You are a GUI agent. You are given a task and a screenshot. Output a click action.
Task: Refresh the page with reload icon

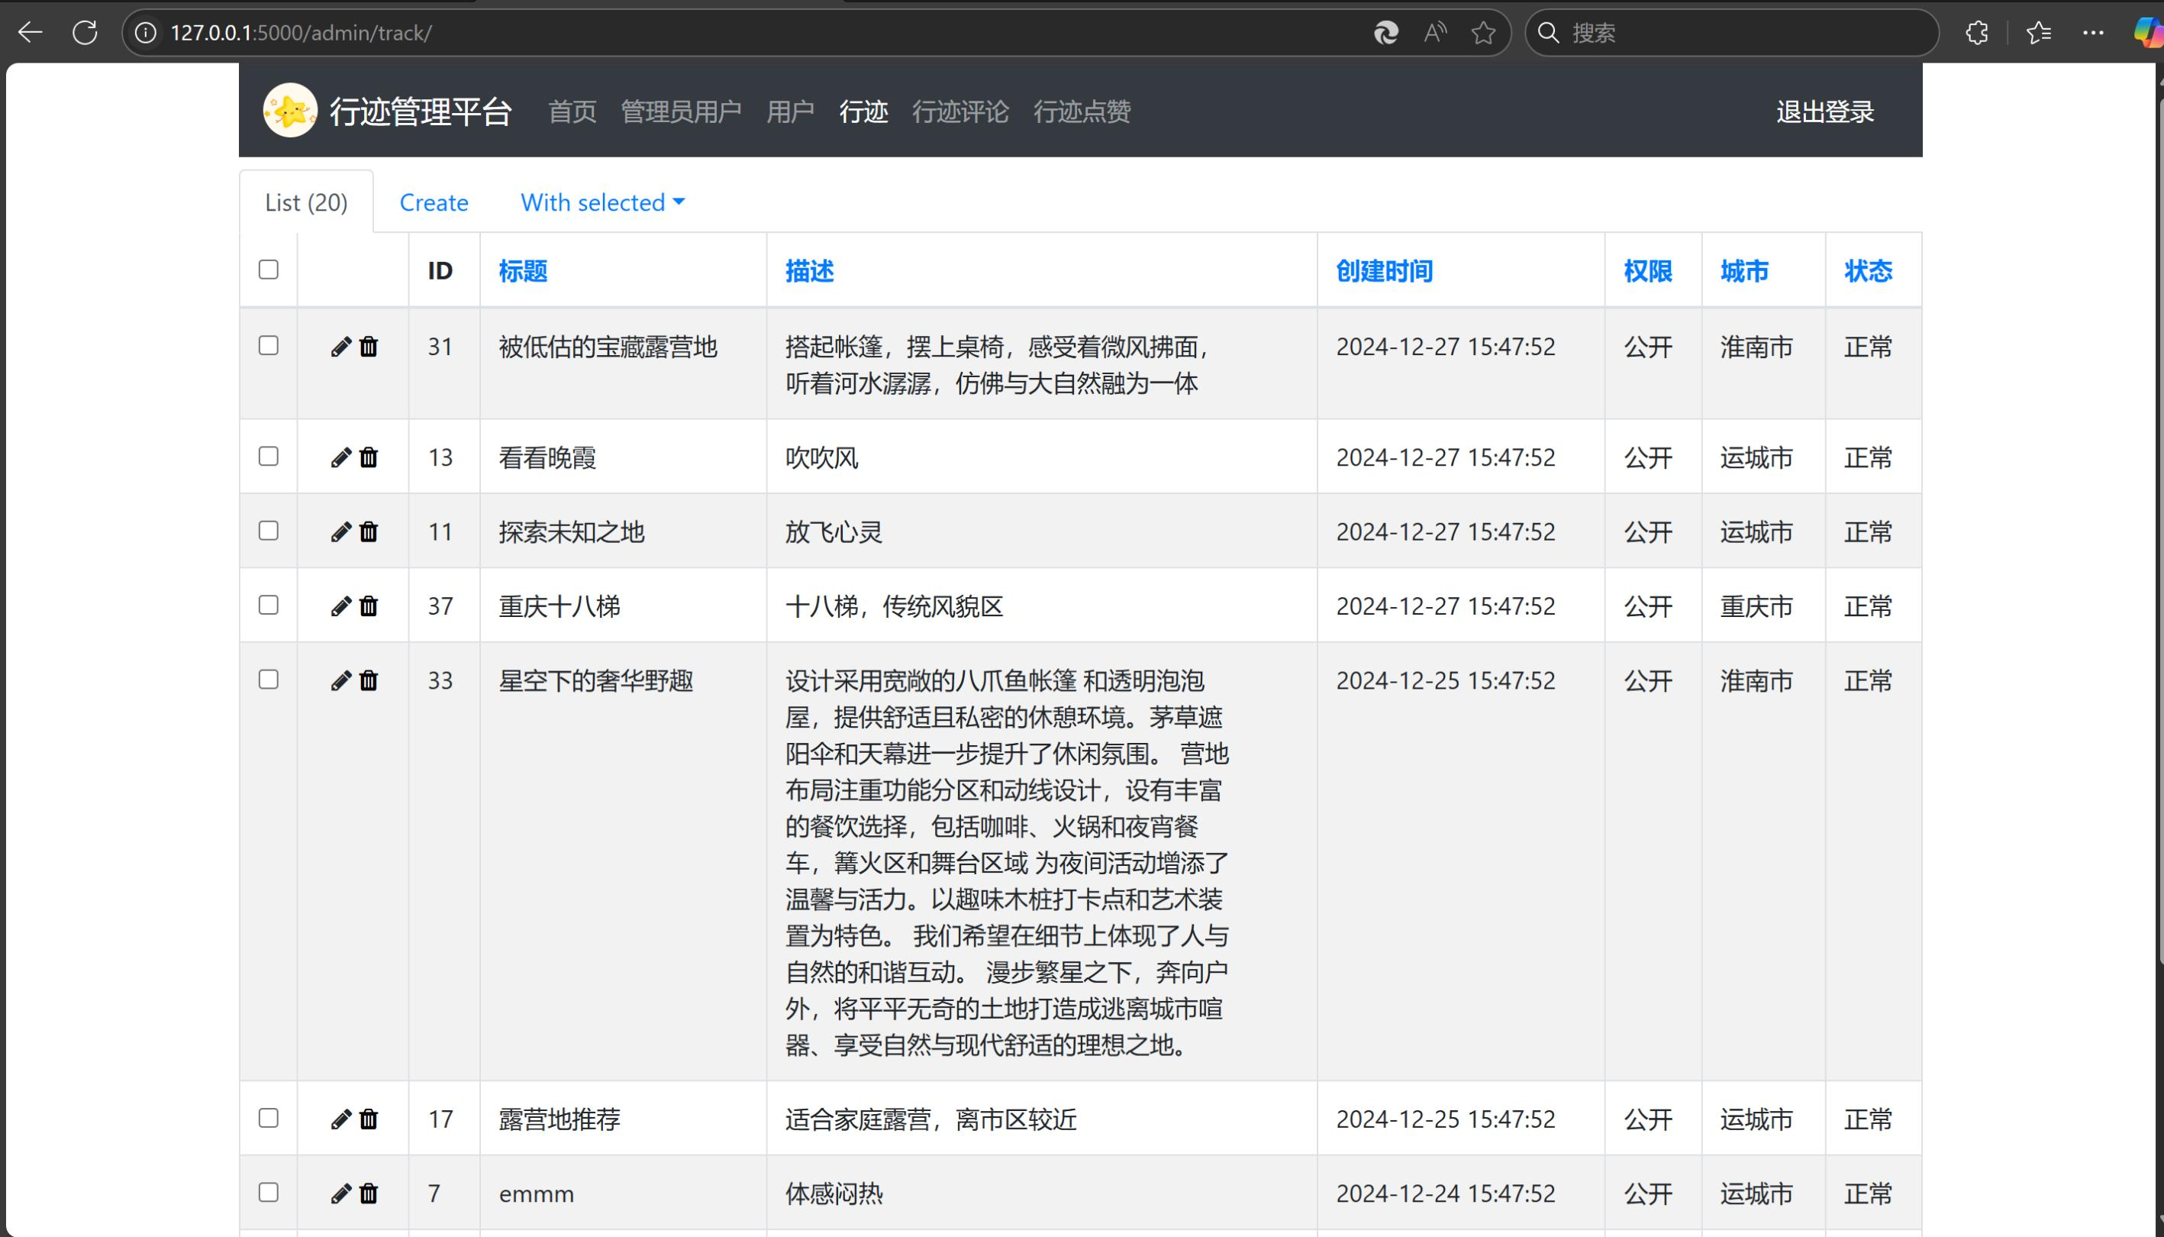pyautogui.click(x=85, y=32)
